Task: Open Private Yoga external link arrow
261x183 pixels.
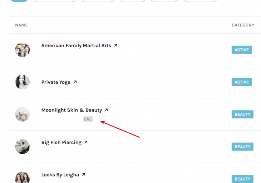Action: [75, 82]
